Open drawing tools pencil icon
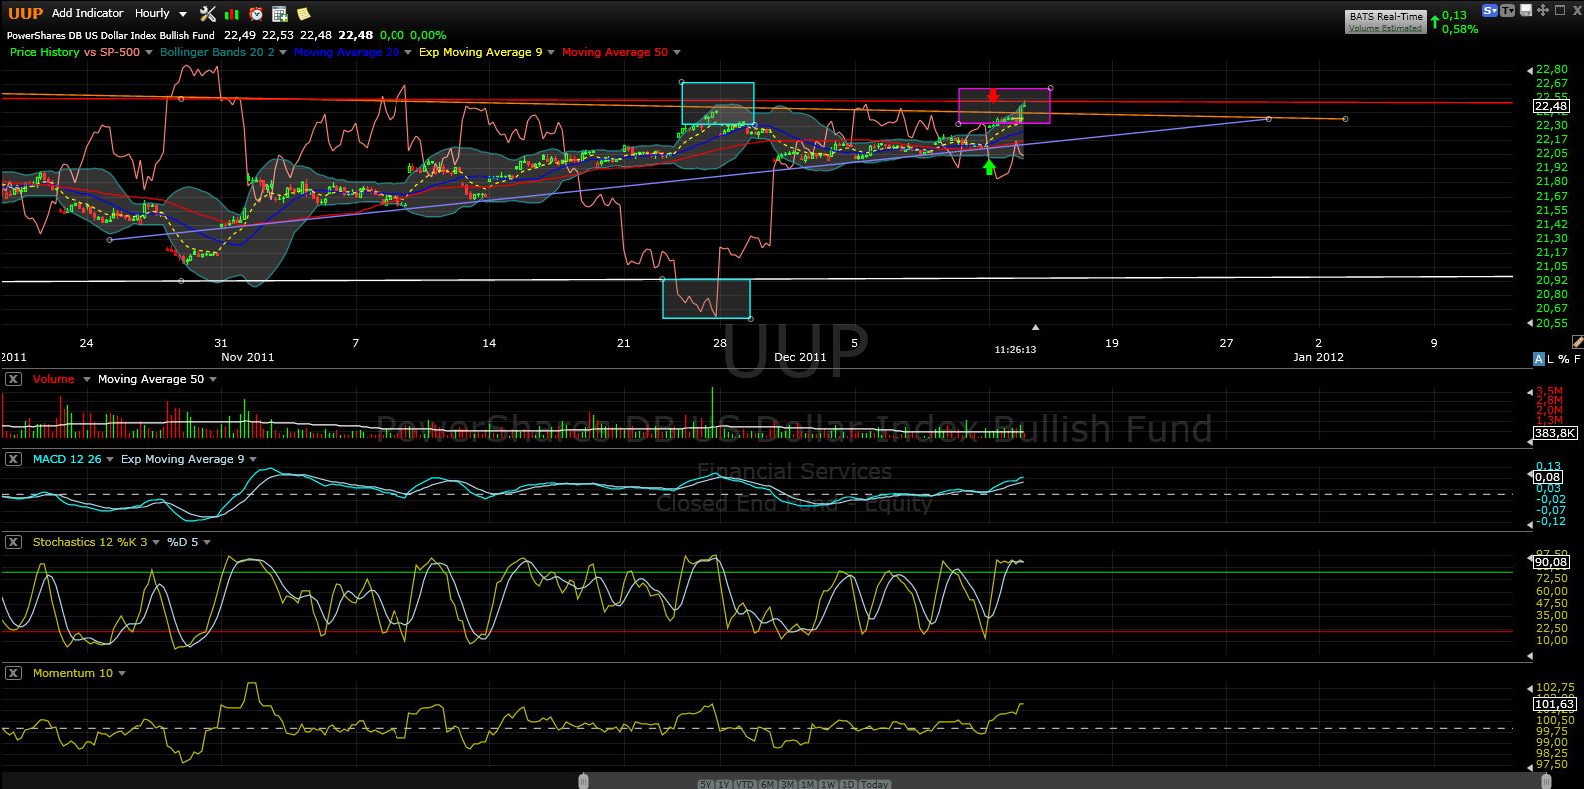Viewport: 1584px width, 789px height. (x=1577, y=341)
